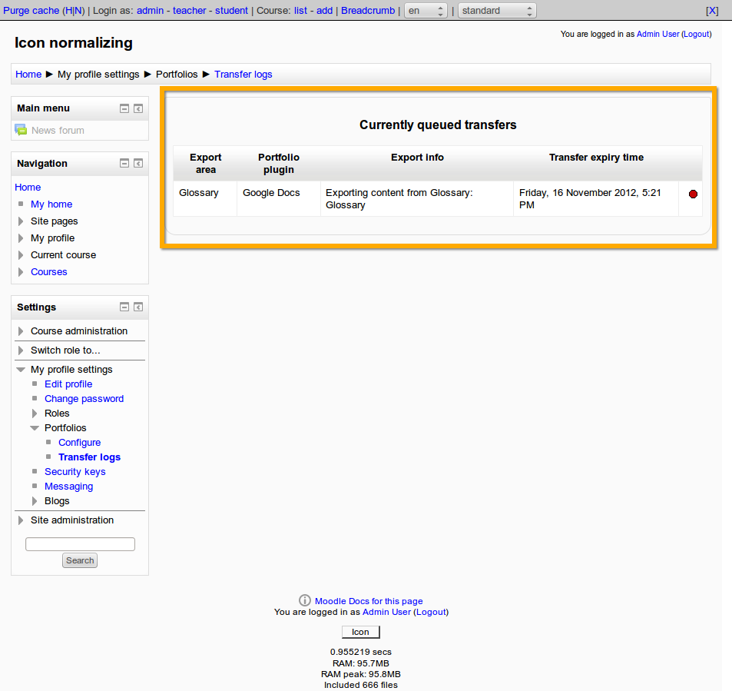This screenshot has height=691, width=732.
Task: Open Admin User profile in header
Action: (657, 34)
